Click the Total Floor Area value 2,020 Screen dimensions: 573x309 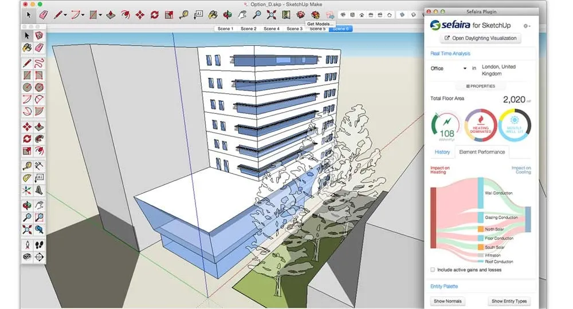coord(514,99)
